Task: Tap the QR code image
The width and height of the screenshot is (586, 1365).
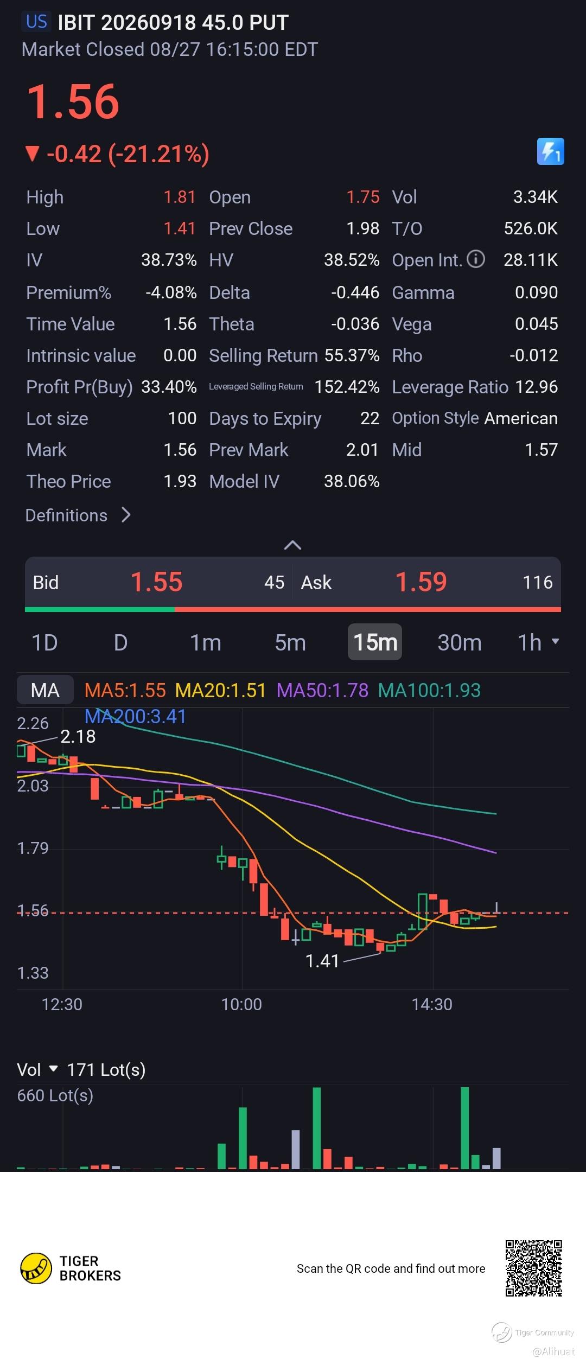Action: tap(533, 1268)
